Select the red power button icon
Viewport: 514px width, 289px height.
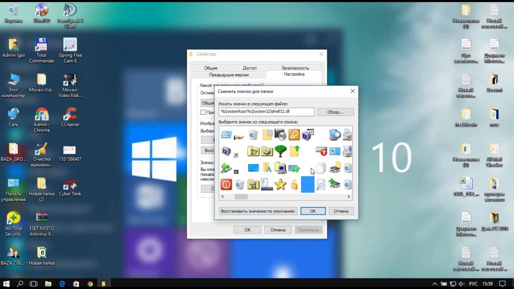tap(226, 184)
